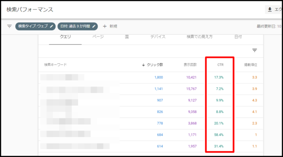Select the click count 684
283x157 pixels.
coord(160,135)
